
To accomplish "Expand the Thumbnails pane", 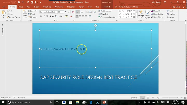I will (x=3, y=25).
